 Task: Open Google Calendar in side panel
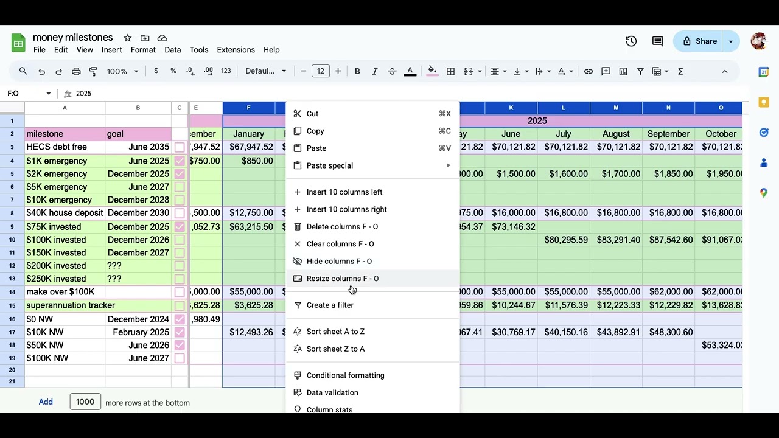point(764,72)
